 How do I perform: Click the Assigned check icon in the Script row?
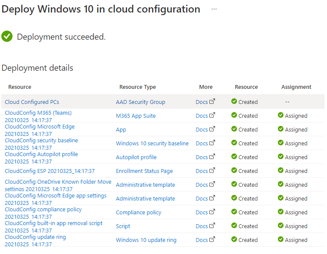280,226
